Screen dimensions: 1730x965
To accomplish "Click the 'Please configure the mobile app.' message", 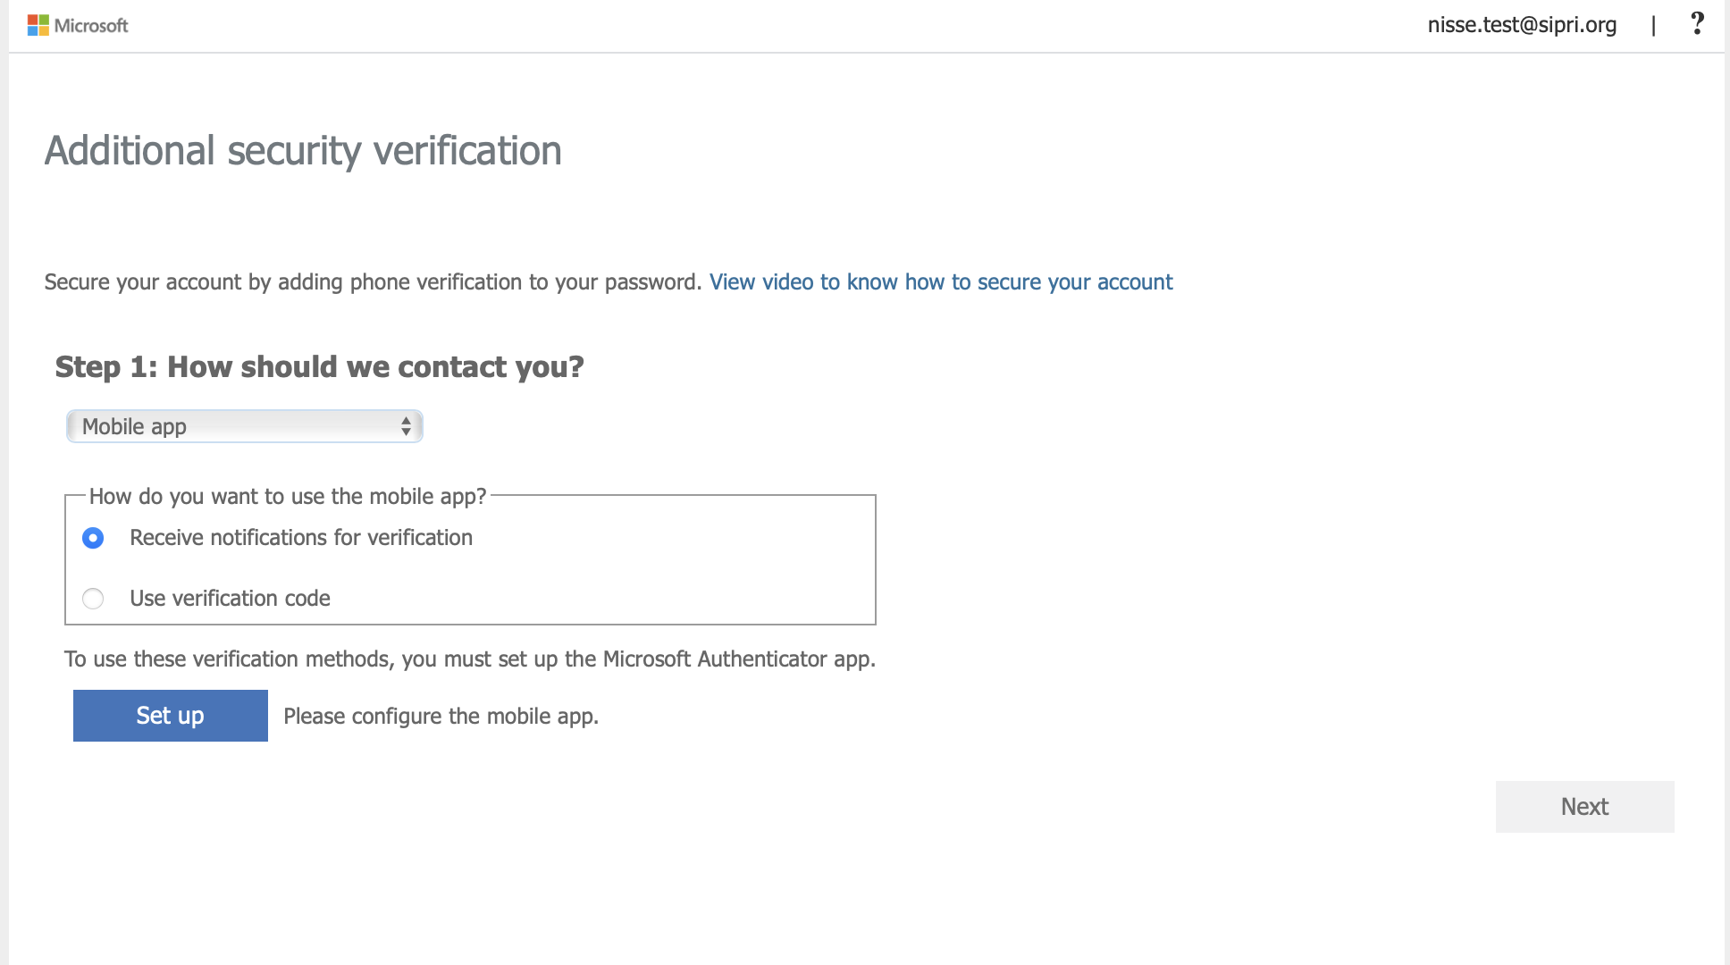I will click(441, 717).
